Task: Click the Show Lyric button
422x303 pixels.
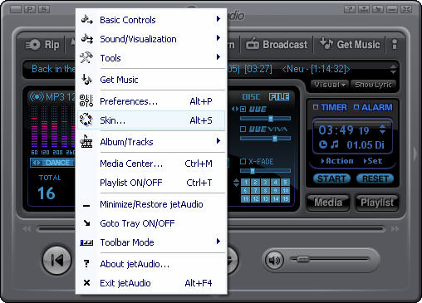Action: click(x=373, y=85)
